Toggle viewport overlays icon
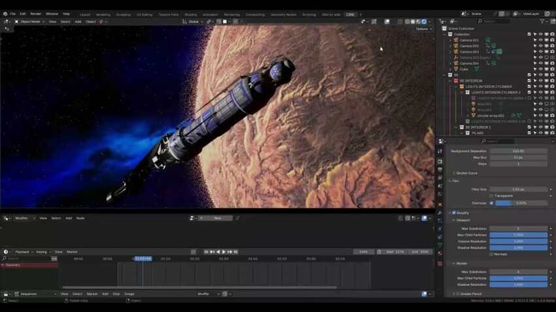The image size is (556, 312). coord(387,22)
